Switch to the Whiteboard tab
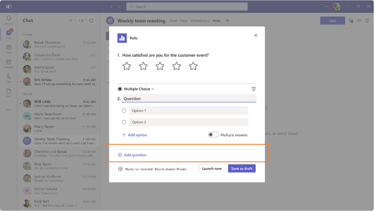Screen dimensions: 374x211 [200, 21]
